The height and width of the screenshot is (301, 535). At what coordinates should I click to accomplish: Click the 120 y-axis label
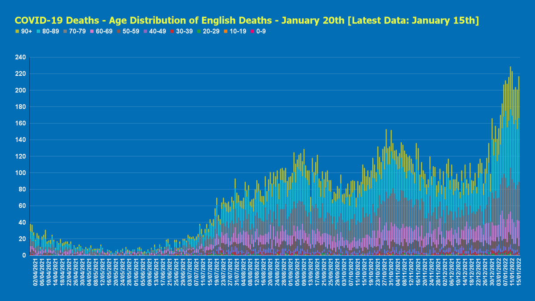(21, 157)
